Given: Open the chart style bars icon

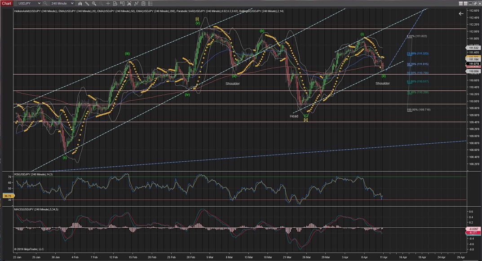Looking at the screenshot, I should click(x=80, y=3).
